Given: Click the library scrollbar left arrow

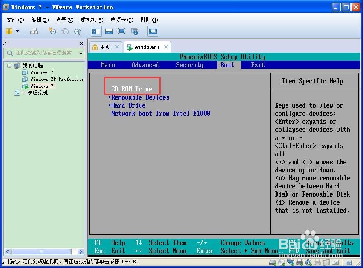Looking at the screenshot, I should pyautogui.click(x=8, y=251).
